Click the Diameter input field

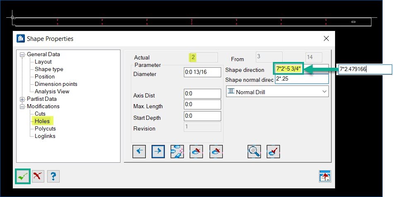coord(202,72)
